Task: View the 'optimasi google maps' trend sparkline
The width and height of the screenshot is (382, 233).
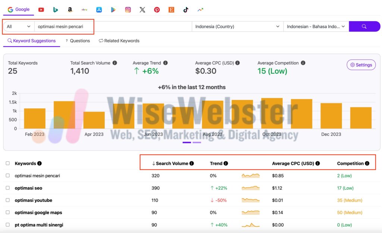Action: tap(250, 212)
